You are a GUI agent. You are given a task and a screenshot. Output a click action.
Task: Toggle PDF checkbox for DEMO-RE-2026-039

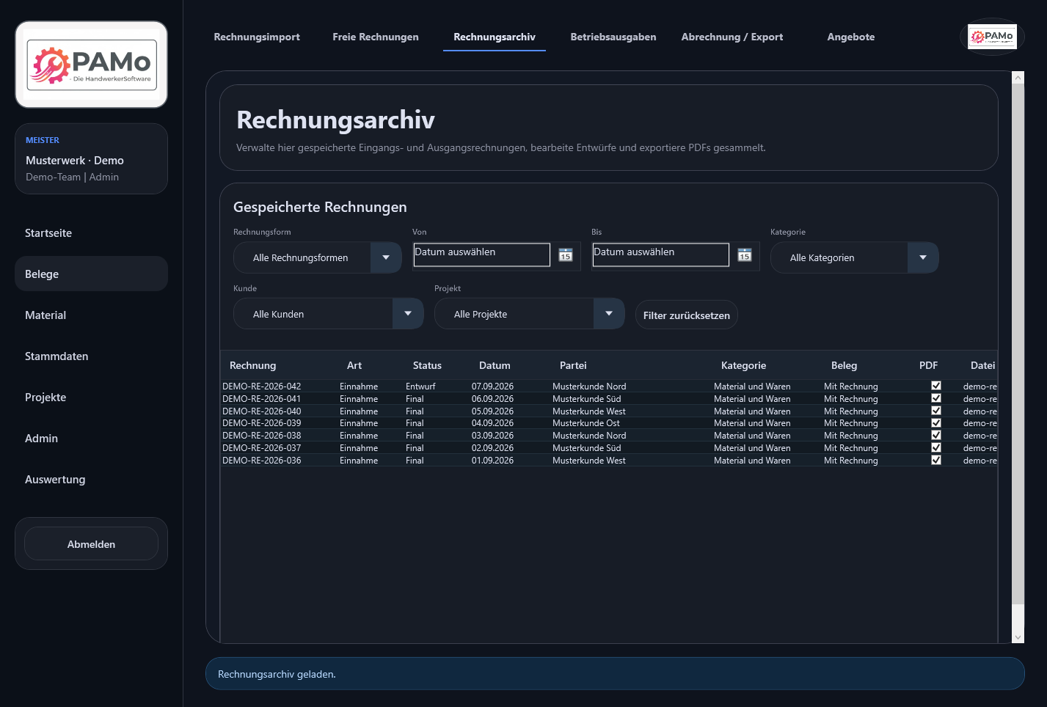click(x=936, y=422)
